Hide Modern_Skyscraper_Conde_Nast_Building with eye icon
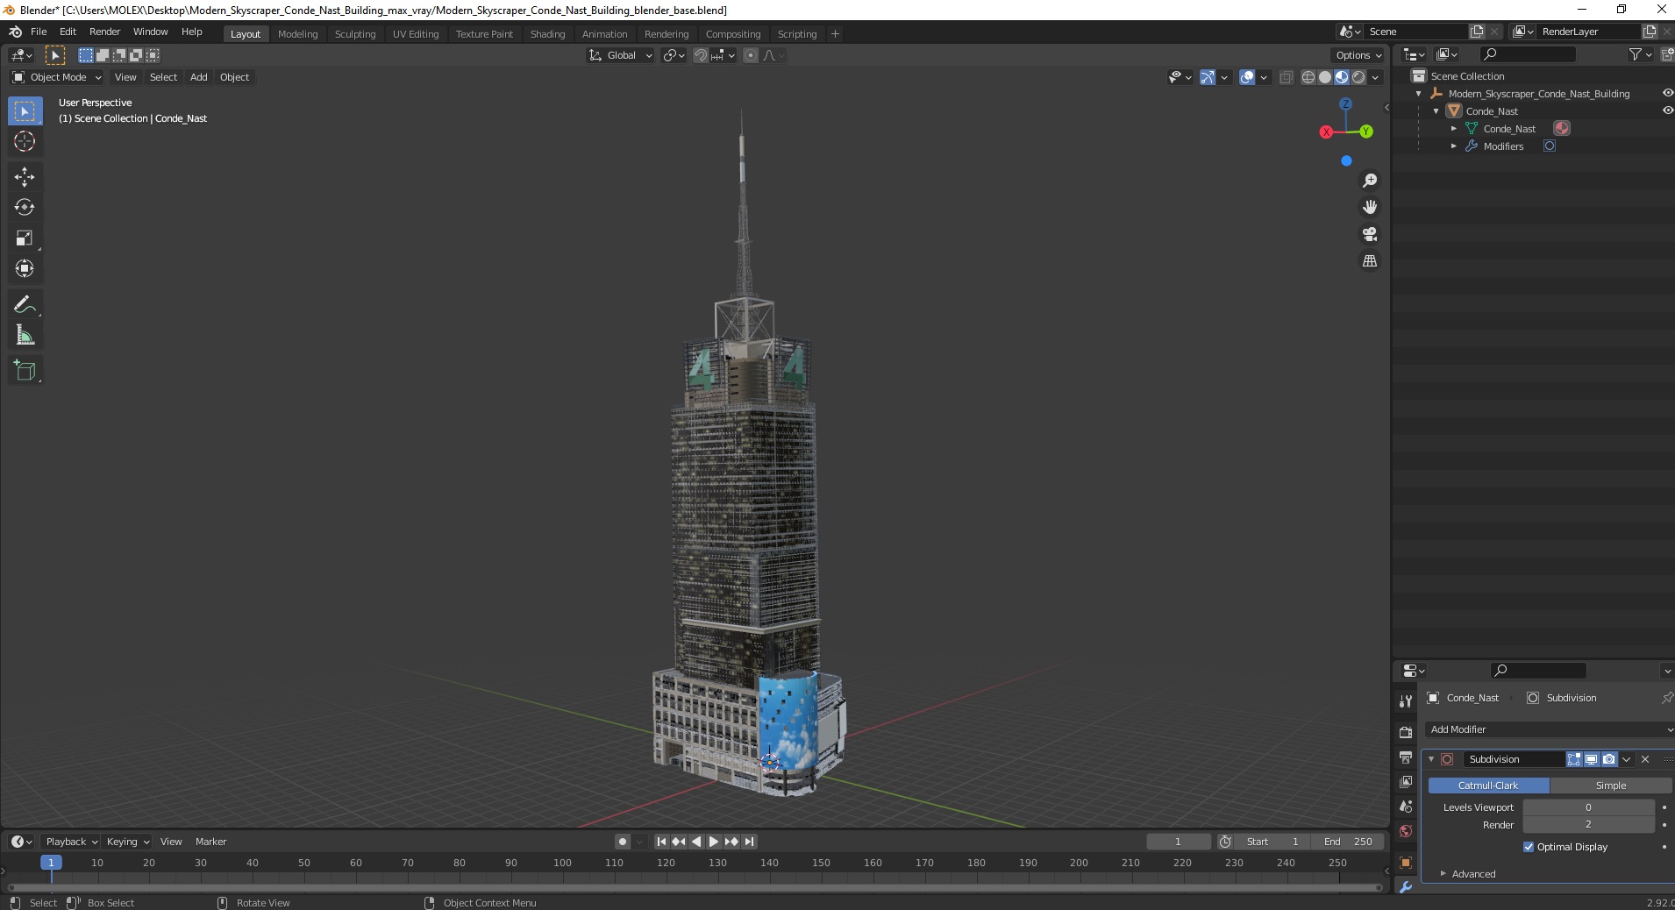This screenshot has width=1675, height=910. 1667,94
